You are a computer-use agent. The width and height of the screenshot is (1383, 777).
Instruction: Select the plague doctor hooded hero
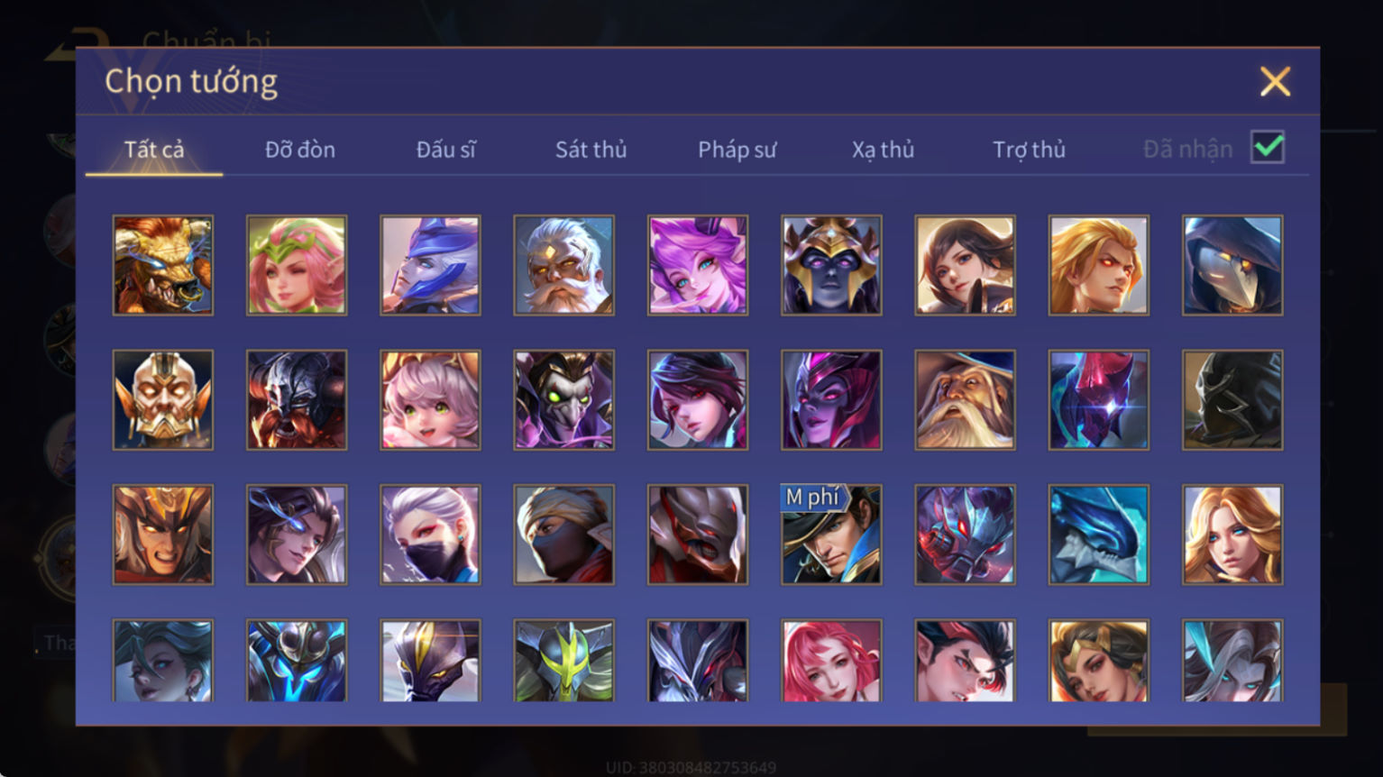click(x=1232, y=265)
